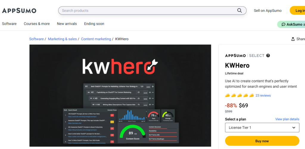
Task: Open the Software menu
Action: click(x=9, y=24)
